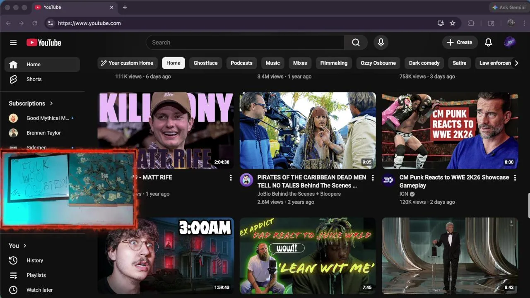Open Pirates of the Caribbean thumbnail
The height and width of the screenshot is (298, 530).
point(308,130)
